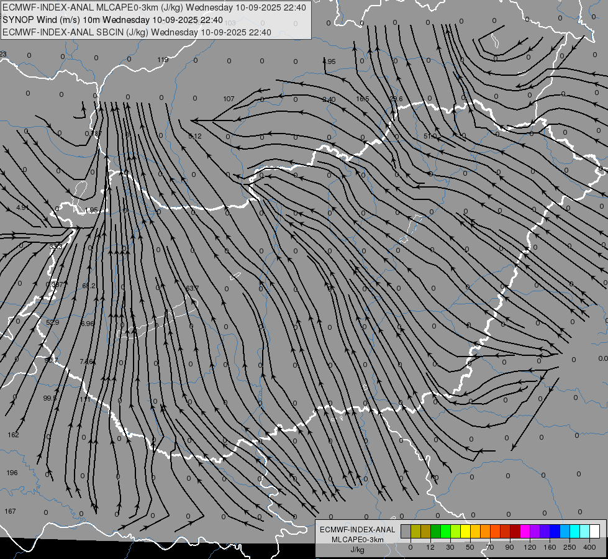608x559 pixels.
Task: Click the bright cyan legend swatch
Action: [574, 531]
